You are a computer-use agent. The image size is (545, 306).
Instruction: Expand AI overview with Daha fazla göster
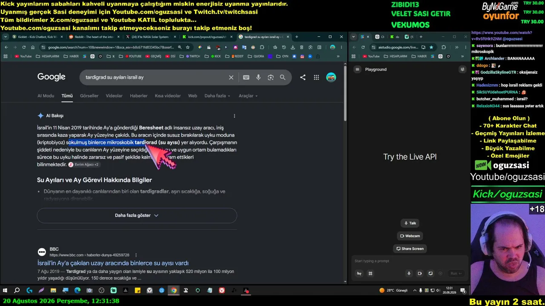click(x=137, y=215)
